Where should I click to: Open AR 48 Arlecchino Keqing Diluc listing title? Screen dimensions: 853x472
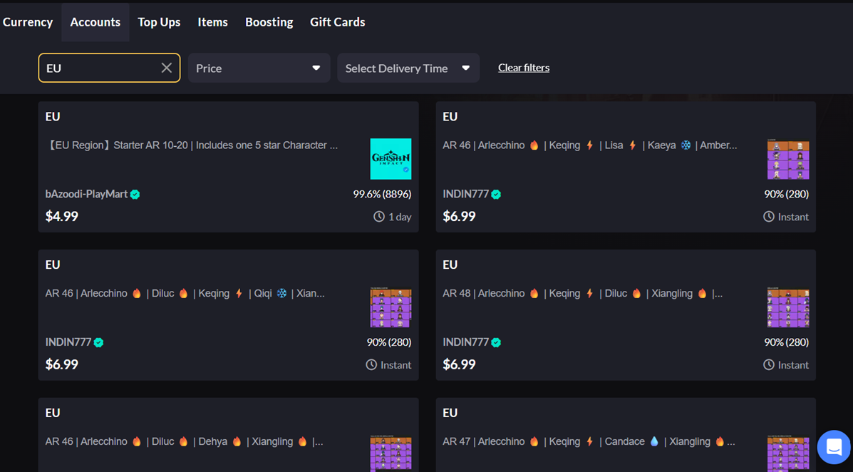pos(583,294)
